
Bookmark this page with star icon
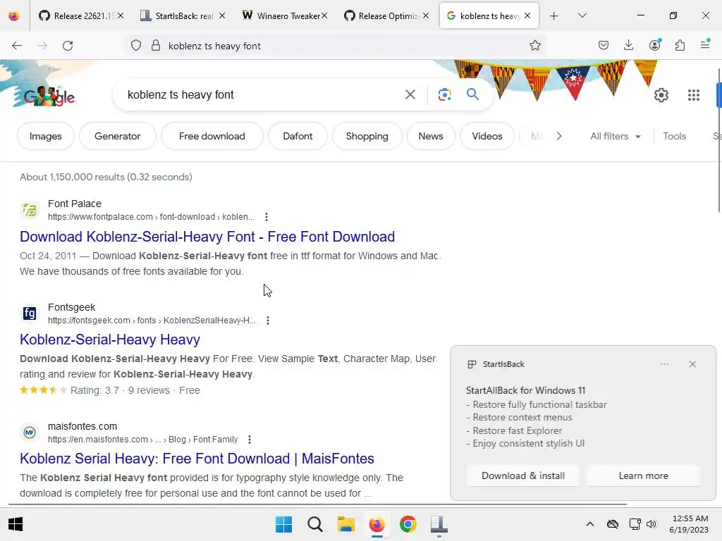tap(534, 46)
